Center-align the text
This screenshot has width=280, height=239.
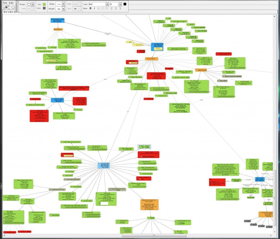click(x=116, y=8)
